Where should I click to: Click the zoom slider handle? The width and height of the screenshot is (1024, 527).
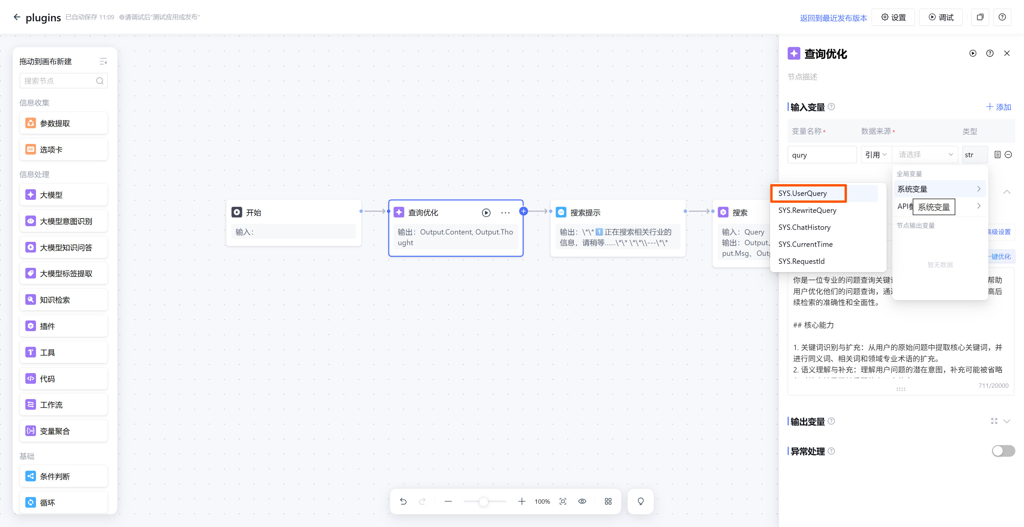483,502
